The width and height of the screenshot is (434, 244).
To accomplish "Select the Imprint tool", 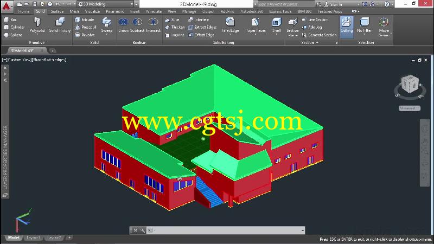I will pos(174,35).
